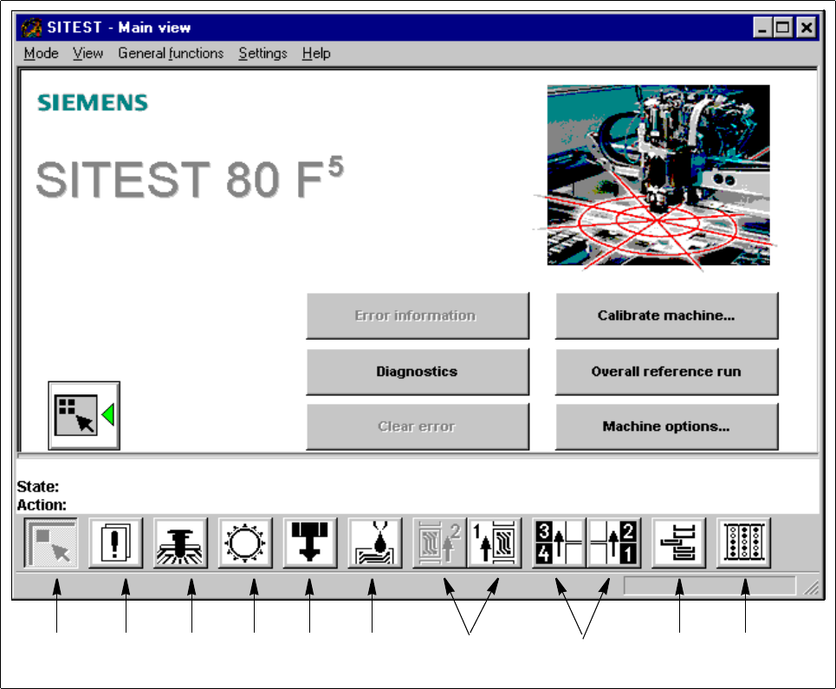Click the Diagnostics button
Screen dimensions: 836x689
click(418, 372)
